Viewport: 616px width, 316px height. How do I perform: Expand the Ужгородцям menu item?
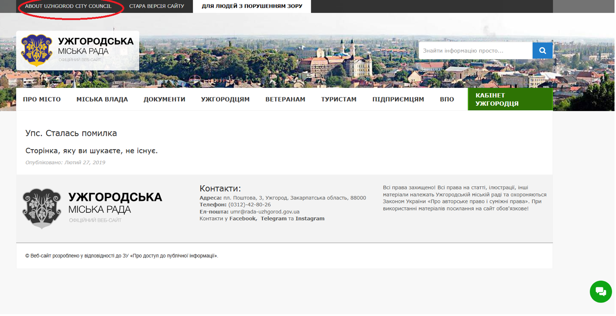pos(225,100)
